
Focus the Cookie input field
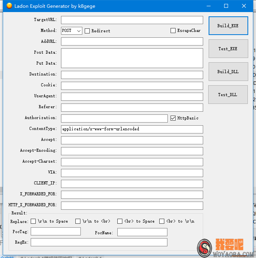[x=132, y=86]
